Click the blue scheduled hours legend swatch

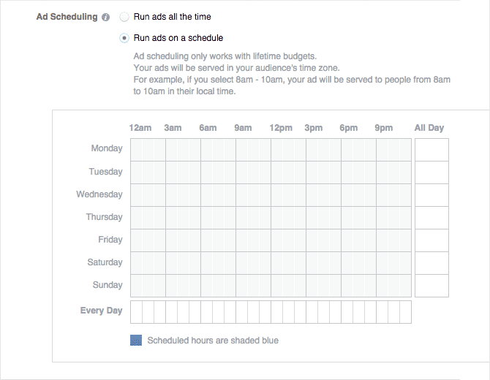[136, 341]
